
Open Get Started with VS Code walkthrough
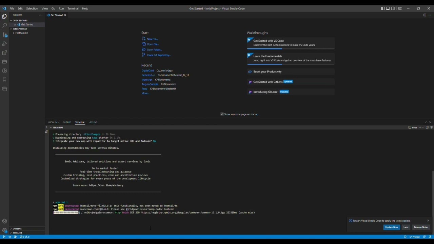coord(291,43)
